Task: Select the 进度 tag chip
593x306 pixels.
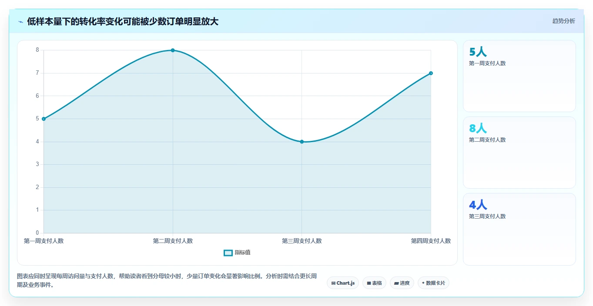Action: coord(402,283)
